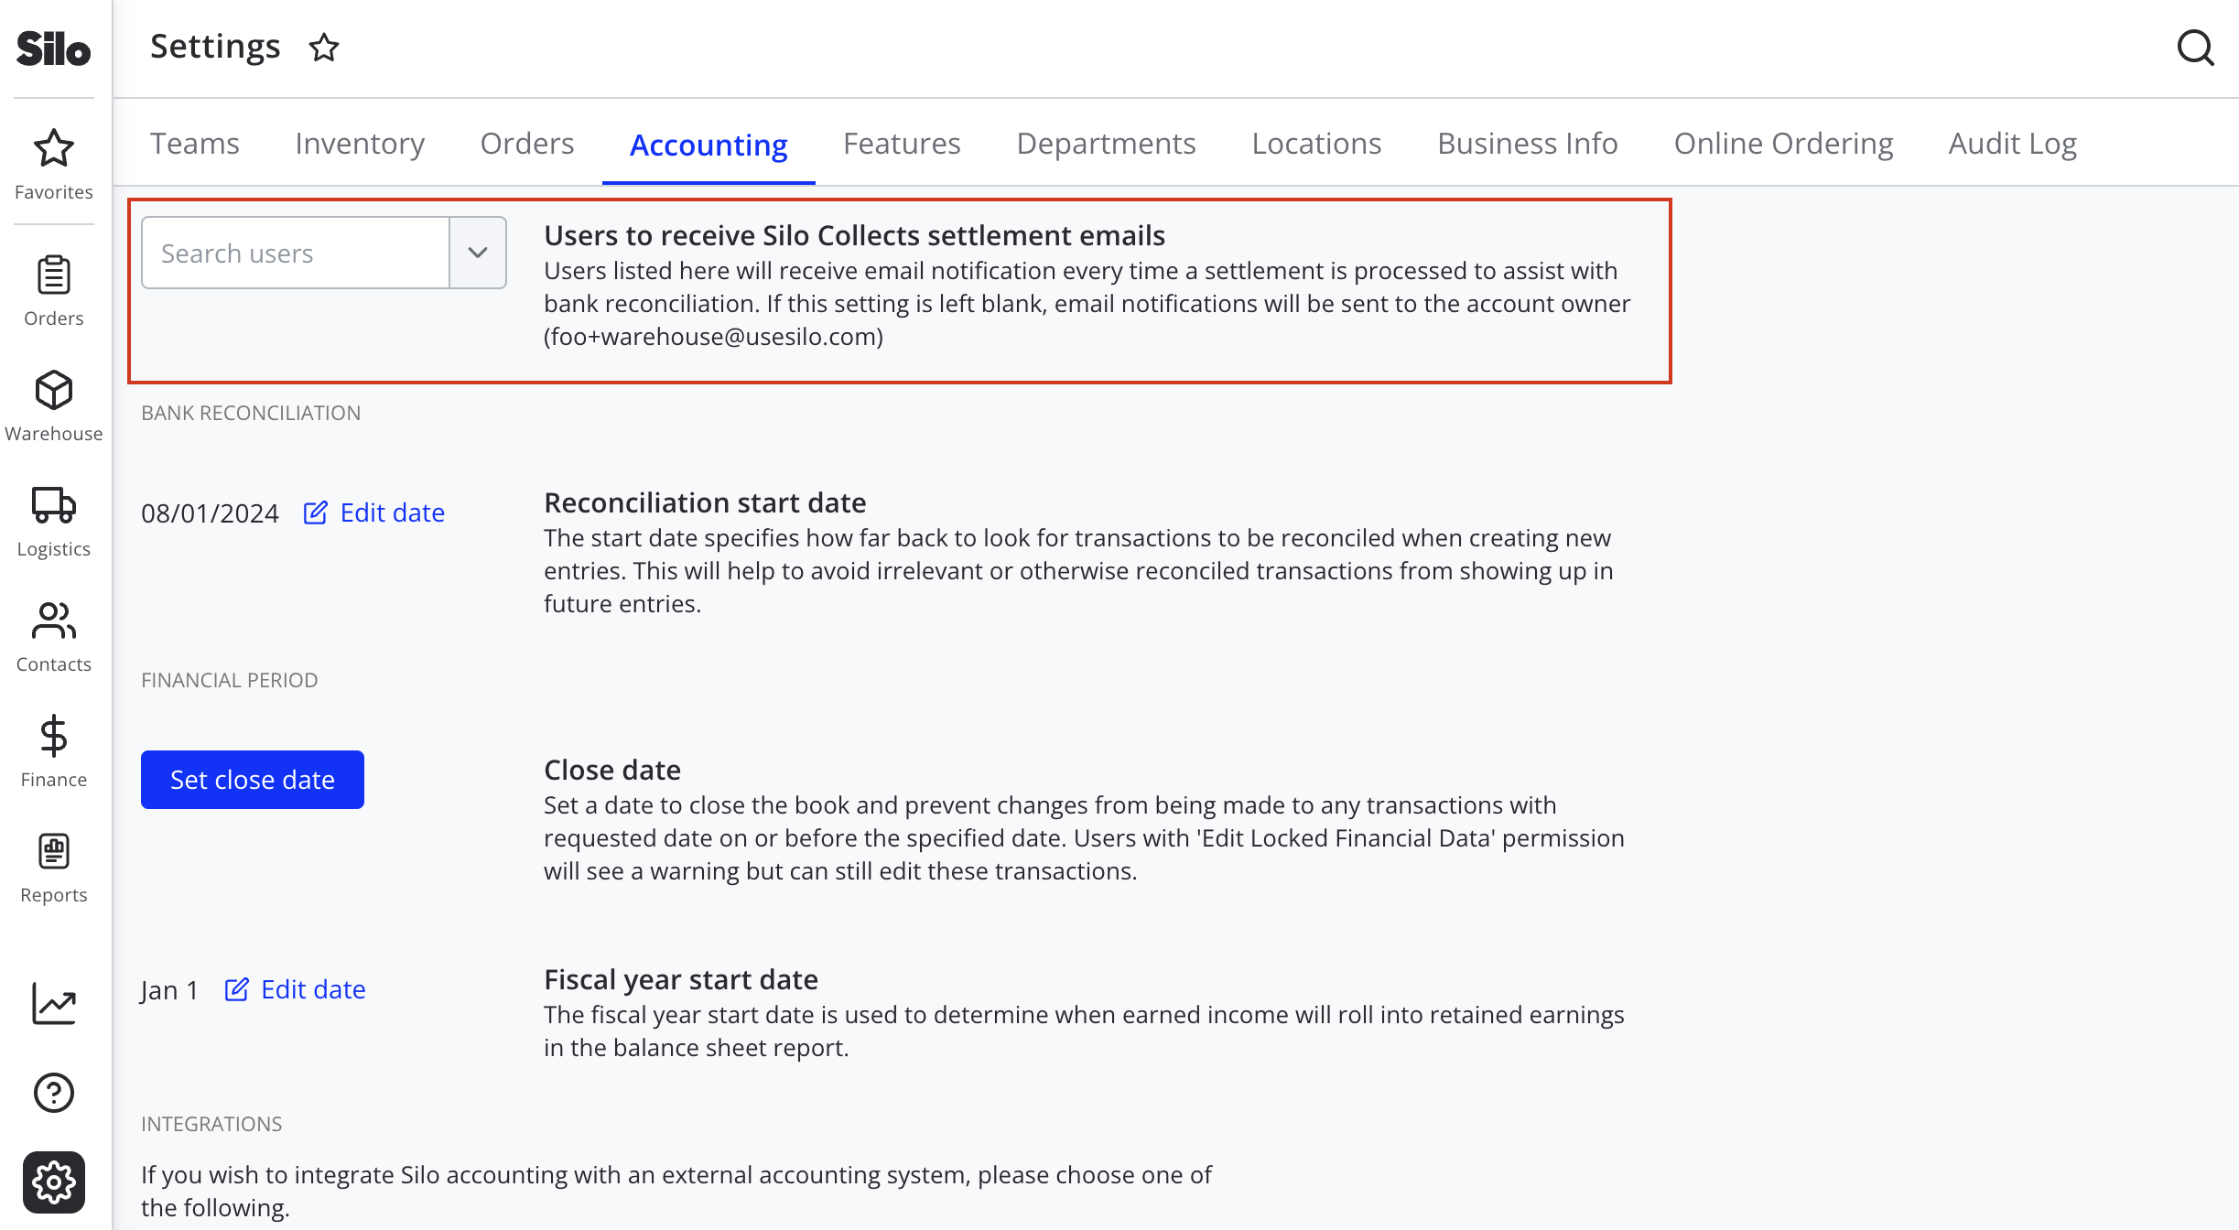The height and width of the screenshot is (1230, 2239).
Task: Click into the Search users field
Action: (296, 253)
